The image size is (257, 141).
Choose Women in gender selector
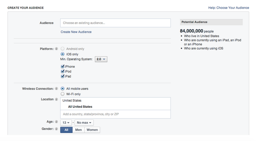click(92, 130)
